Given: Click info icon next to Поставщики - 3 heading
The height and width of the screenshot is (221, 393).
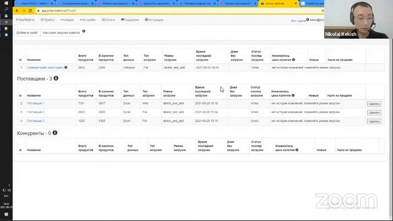Looking at the screenshot, I should tap(56, 78).
